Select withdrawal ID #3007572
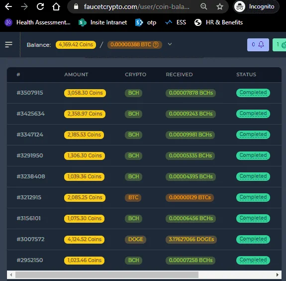Screen dimensions: 286x281 [30, 239]
